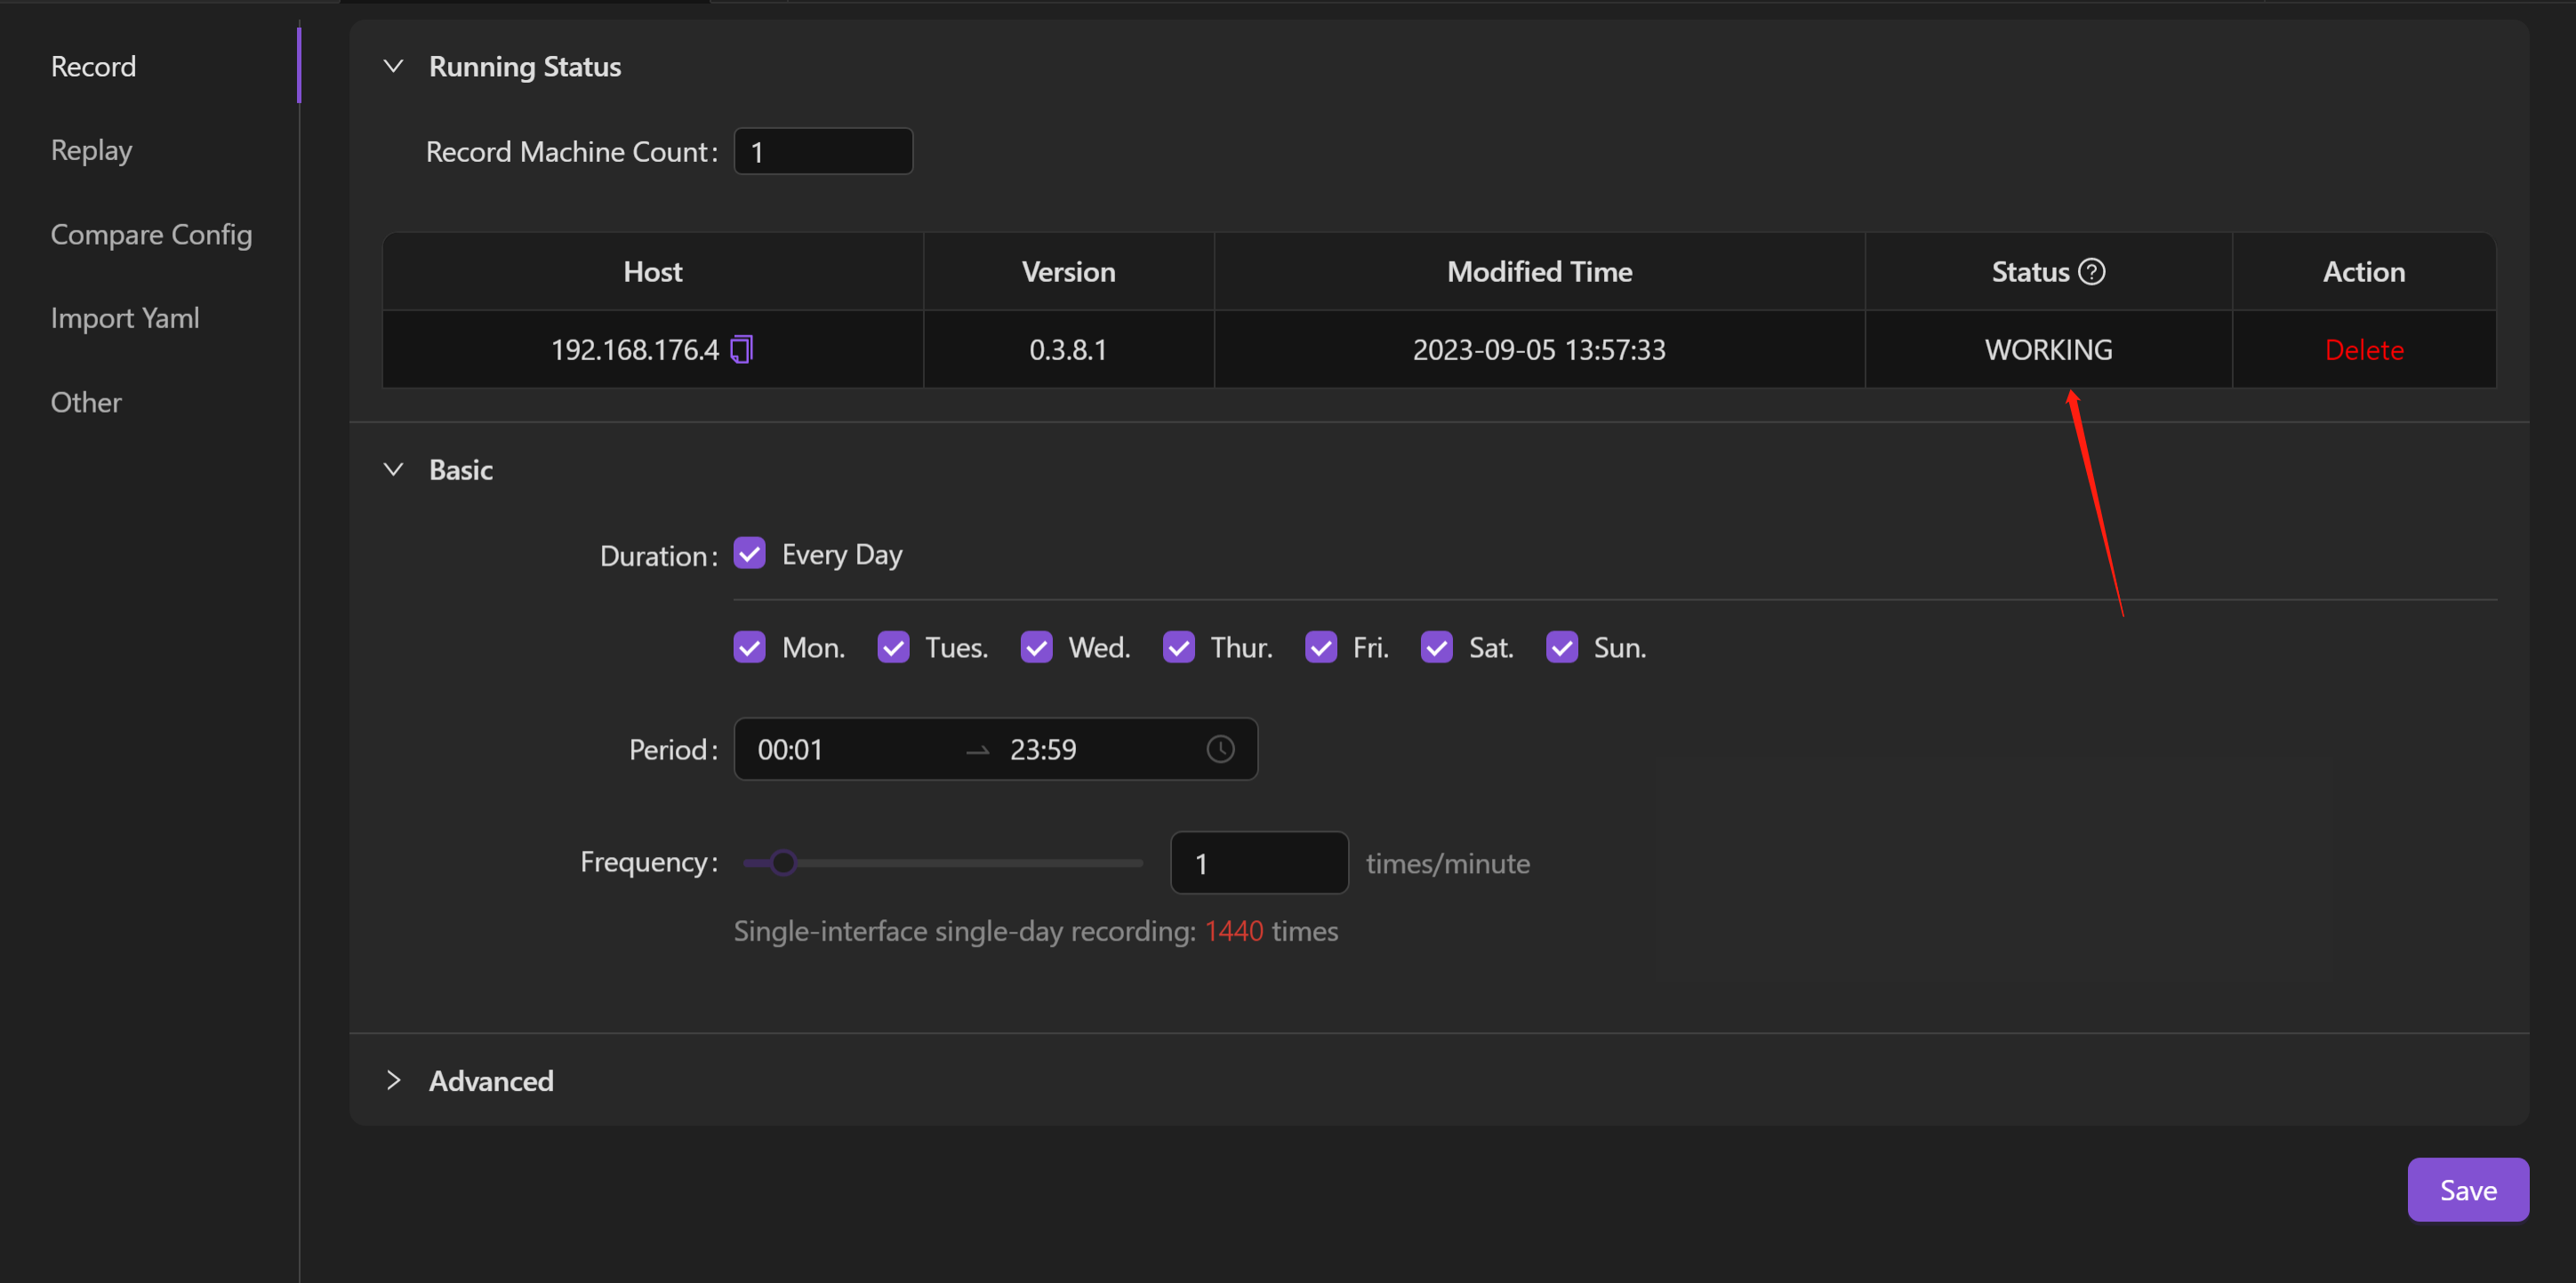Screen dimensions: 2576x1283
Task: Click the Modified Time column header
Action: (x=1539, y=271)
